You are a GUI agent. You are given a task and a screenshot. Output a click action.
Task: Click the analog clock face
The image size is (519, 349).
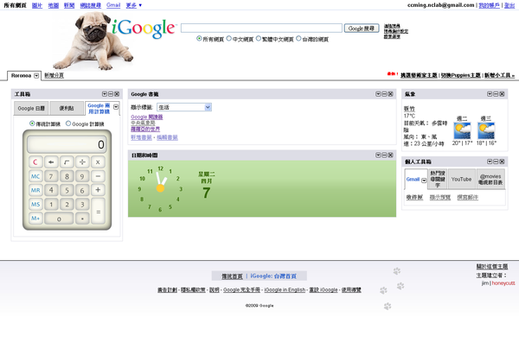(x=160, y=188)
